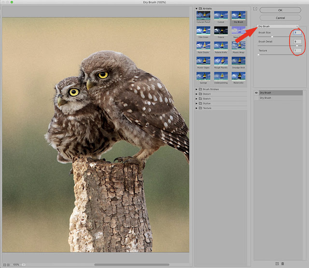The width and height of the screenshot is (309, 268).
Task: Toggle eye visibility of Dry Brush layer
Action: (256, 93)
